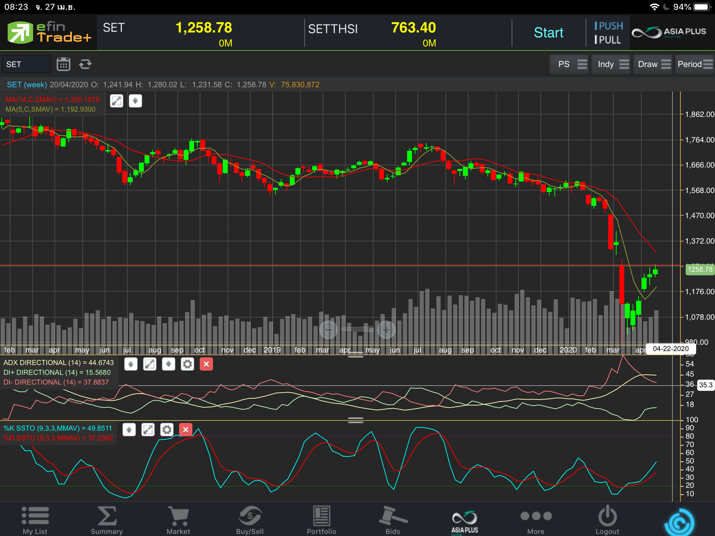Zoom in chart with plus button
This screenshot has height=536, width=715.
click(x=386, y=330)
